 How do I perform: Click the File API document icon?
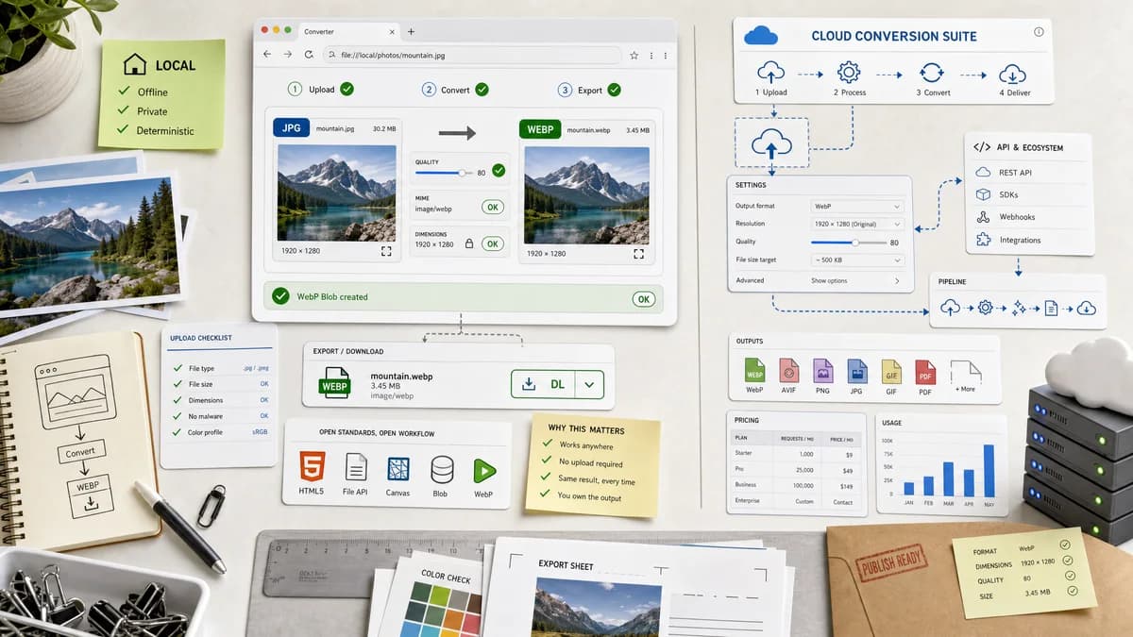[356, 468]
